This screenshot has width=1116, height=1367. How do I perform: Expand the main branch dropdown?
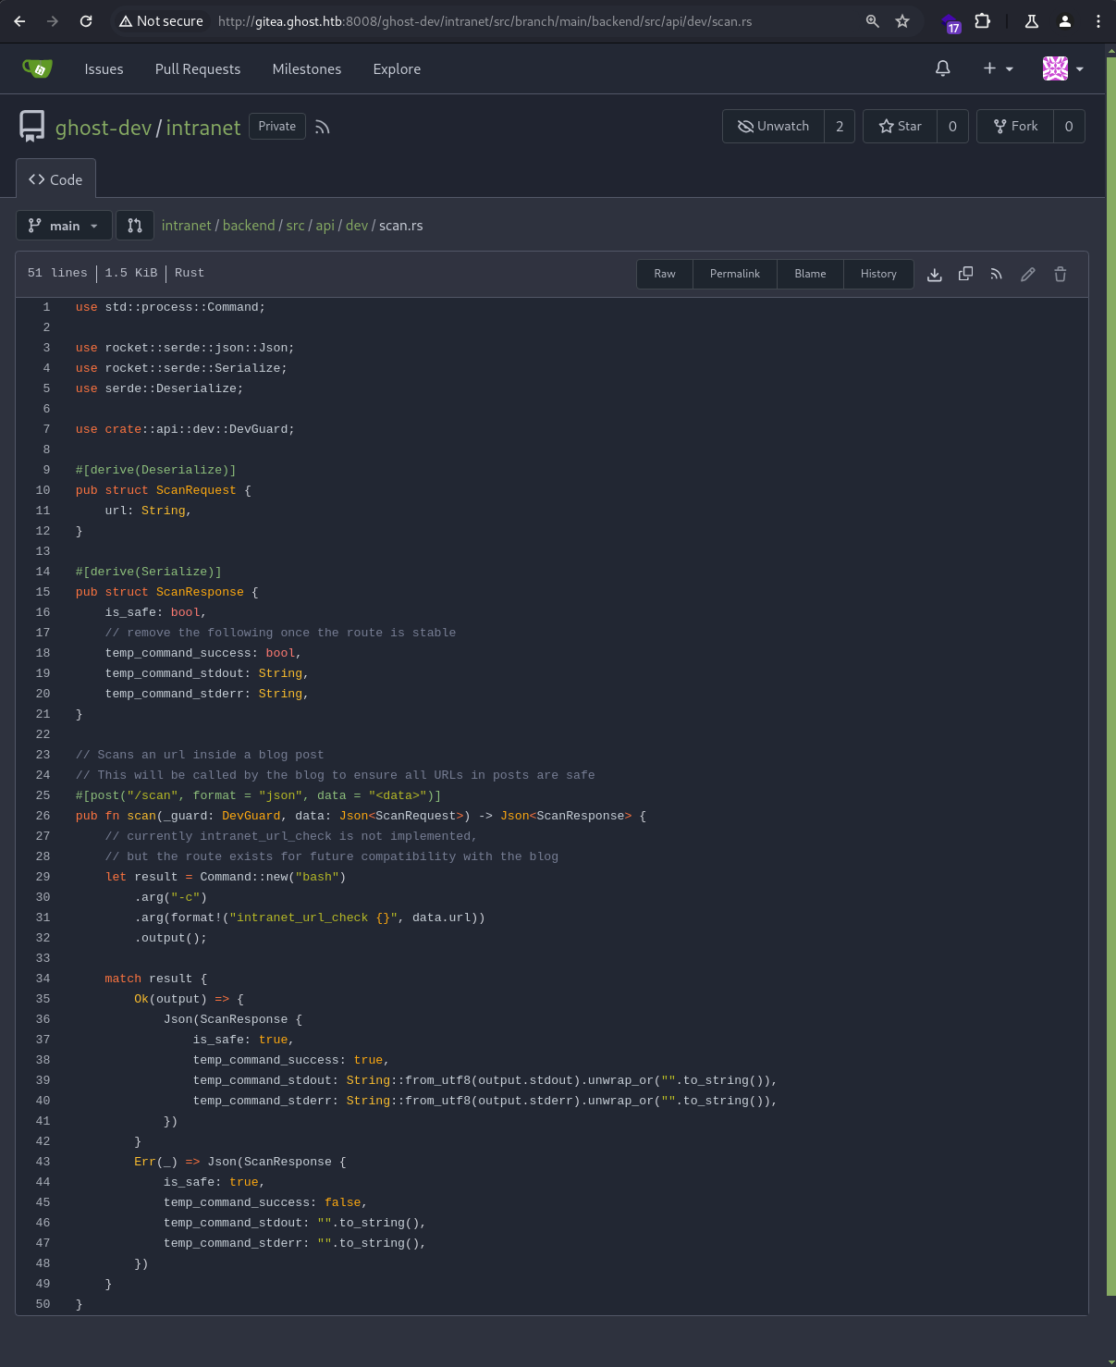(x=64, y=226)
